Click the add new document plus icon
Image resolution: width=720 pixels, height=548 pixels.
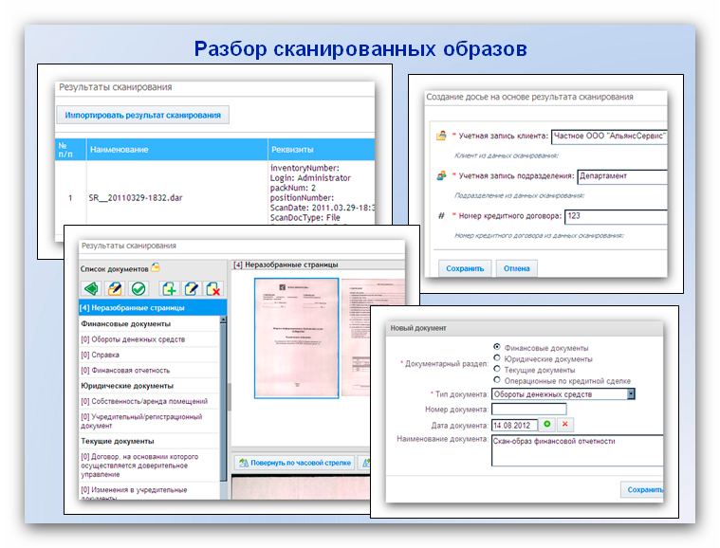point(170,288)
